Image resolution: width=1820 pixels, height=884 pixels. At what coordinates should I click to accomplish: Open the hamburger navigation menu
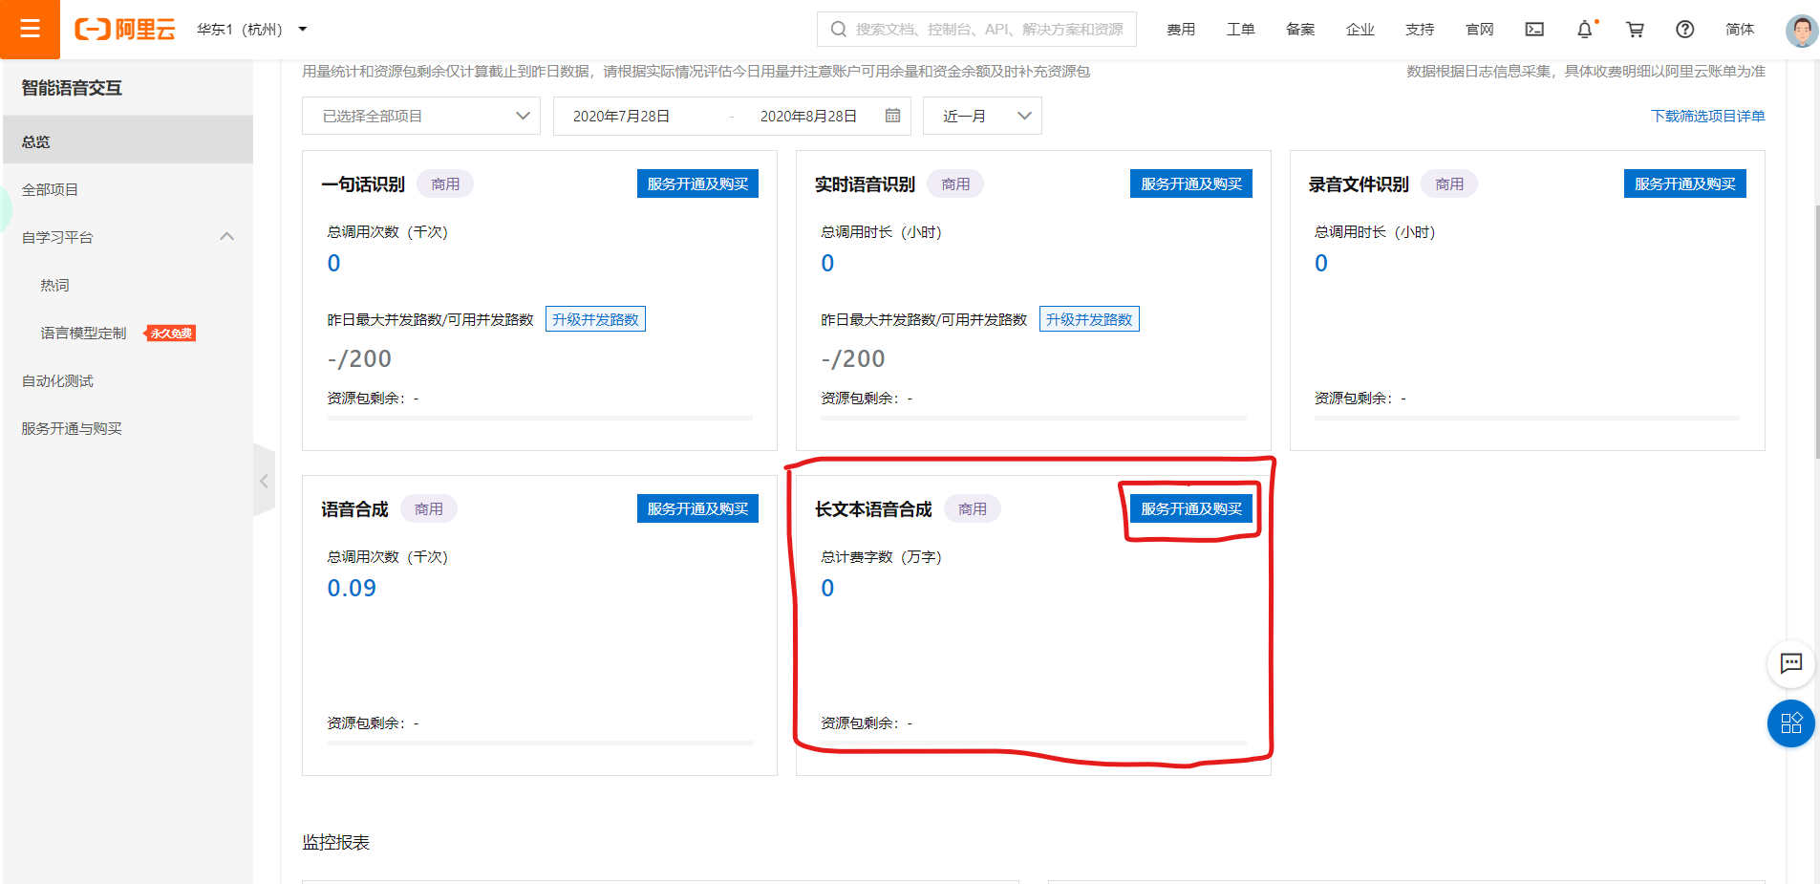pyautogui.click(x=30, y=29)
